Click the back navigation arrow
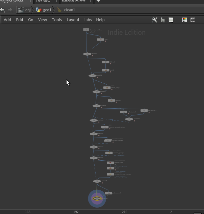Viewport: 204px width, 214px height. point(2,10)
